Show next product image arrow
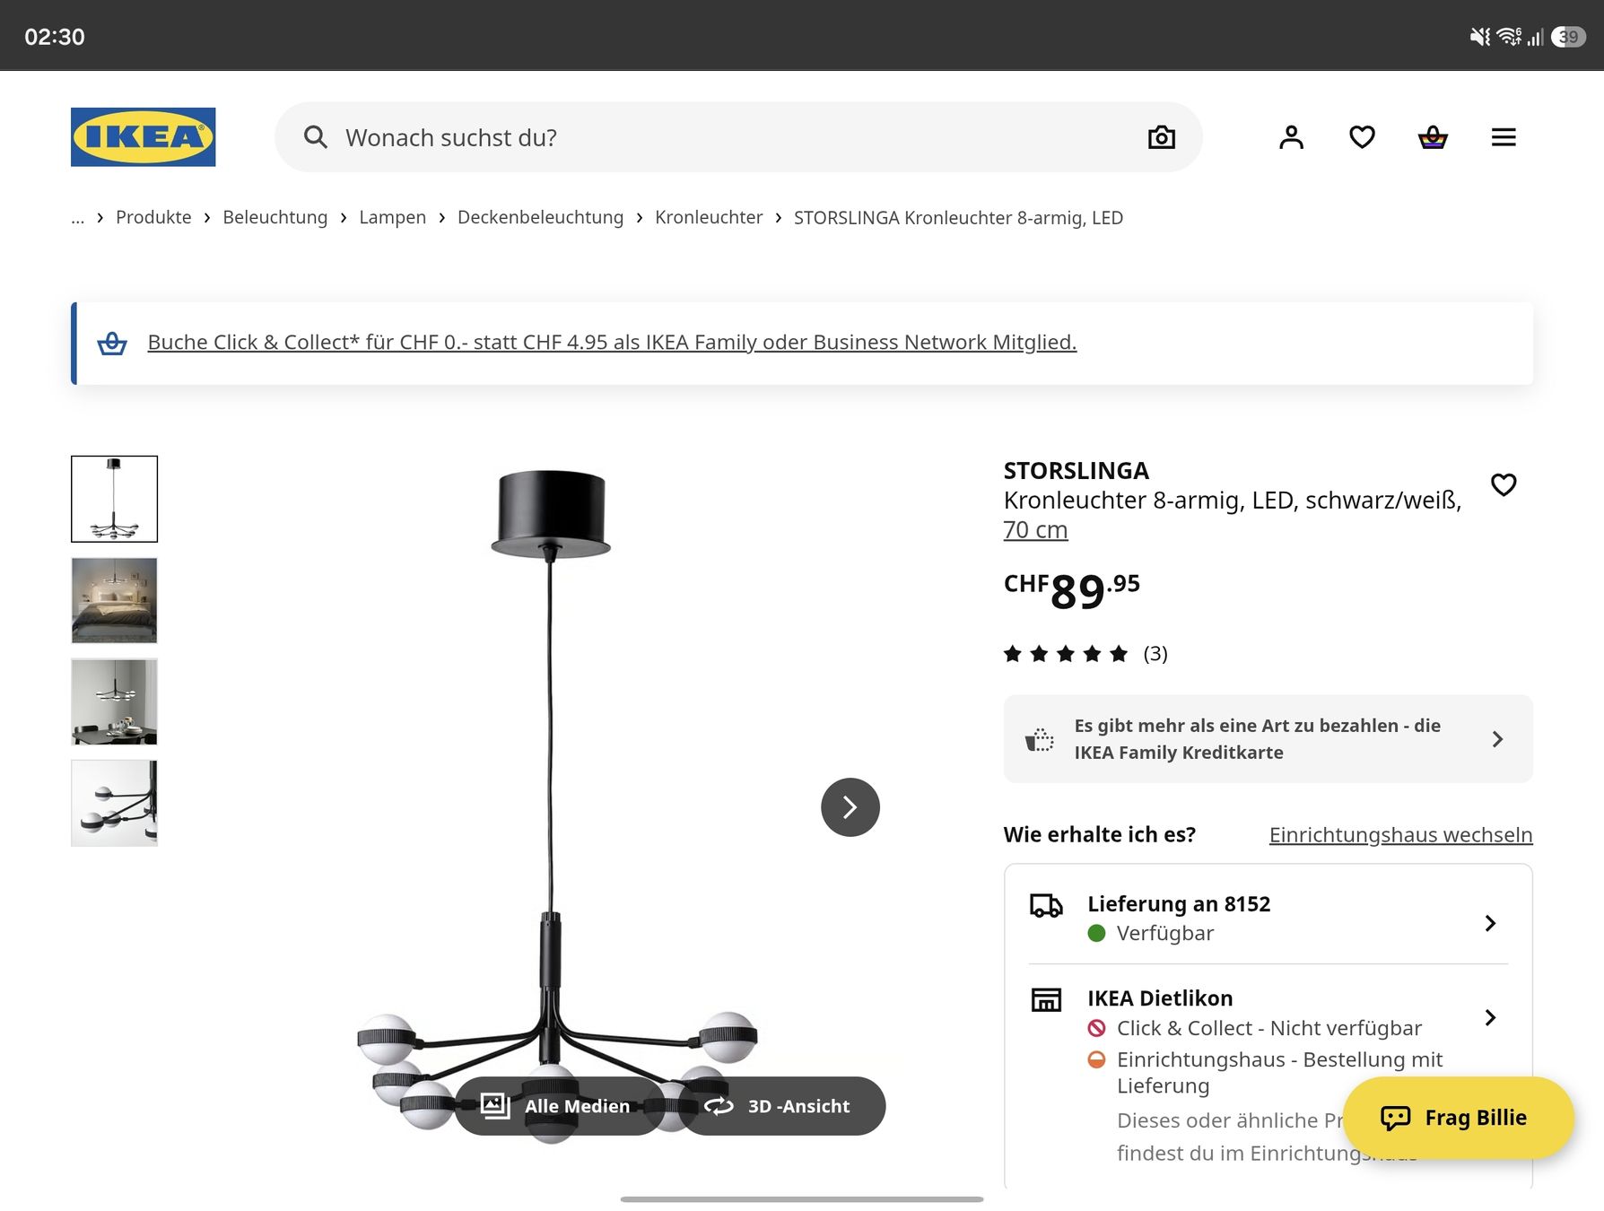This screenshot has height=1211, width=1604. [x=850, y=807]
